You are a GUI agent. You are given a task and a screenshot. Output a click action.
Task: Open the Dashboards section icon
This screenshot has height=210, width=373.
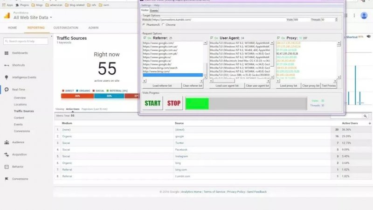[x=7, y=53]
